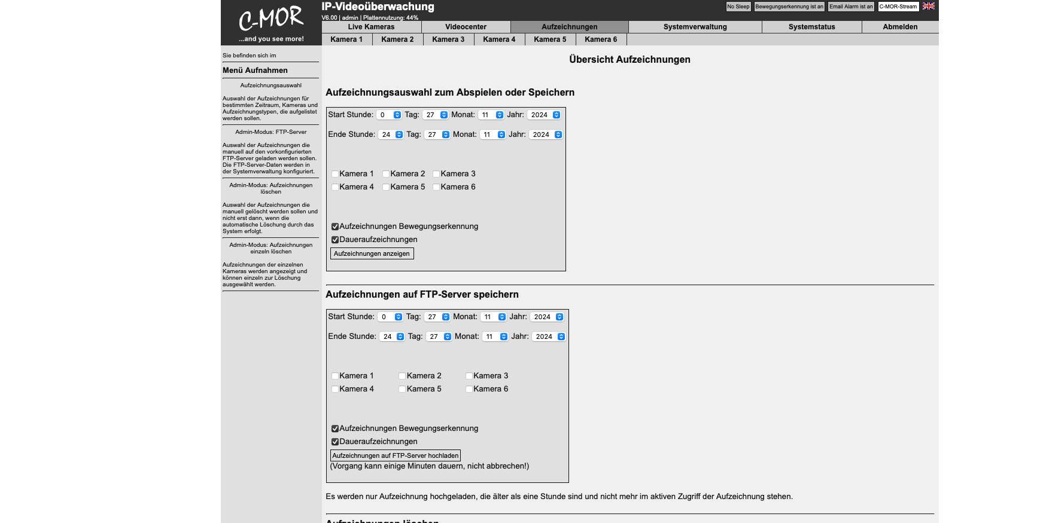Open end Tag dropdown in FTP section
The image size is (1040, 523).
coord(439,337)
